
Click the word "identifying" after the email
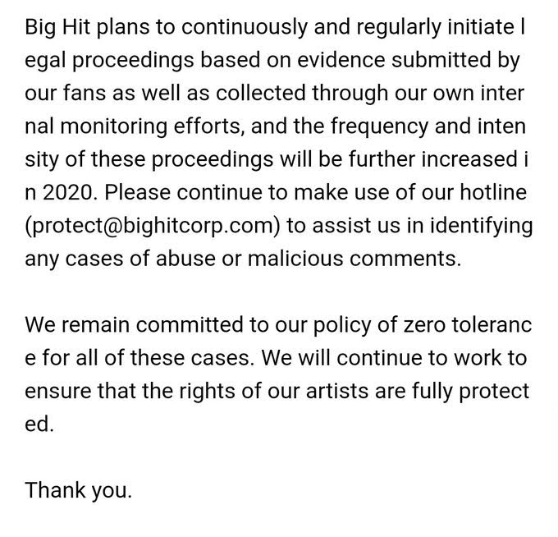click(482, 226)
